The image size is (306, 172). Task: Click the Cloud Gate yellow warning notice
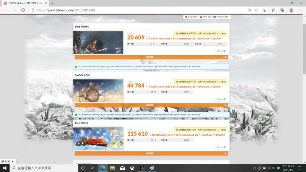(200, 82)
